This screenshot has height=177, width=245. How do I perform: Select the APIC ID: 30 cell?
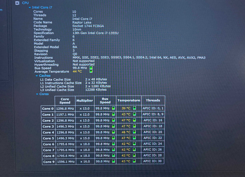[152, 161]
